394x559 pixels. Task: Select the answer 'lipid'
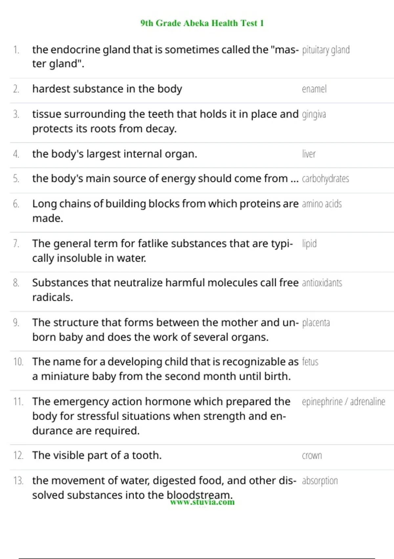click(309, 244)
